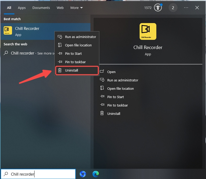Open the blue swirl taskbar app
The image size is (206, 179).
(83, 174)
